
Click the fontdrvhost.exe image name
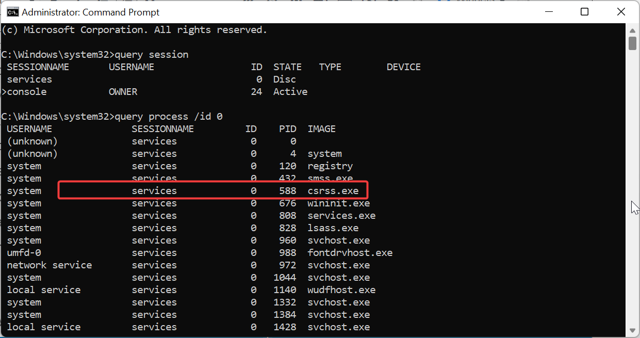(x=350, y=253)
